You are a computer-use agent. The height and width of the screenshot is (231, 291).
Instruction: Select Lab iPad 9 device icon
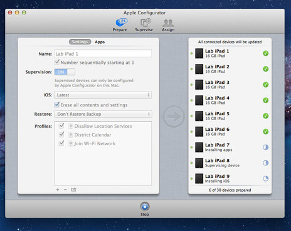(x=199, y=178)
